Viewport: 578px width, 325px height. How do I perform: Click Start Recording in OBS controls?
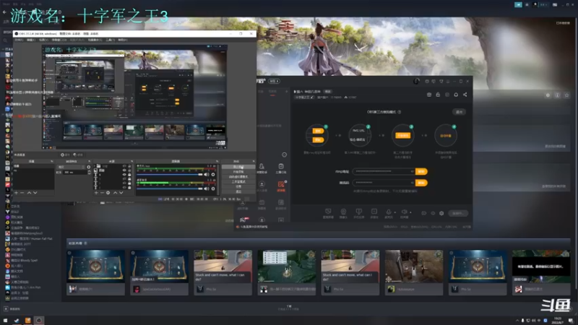(238, 172)
